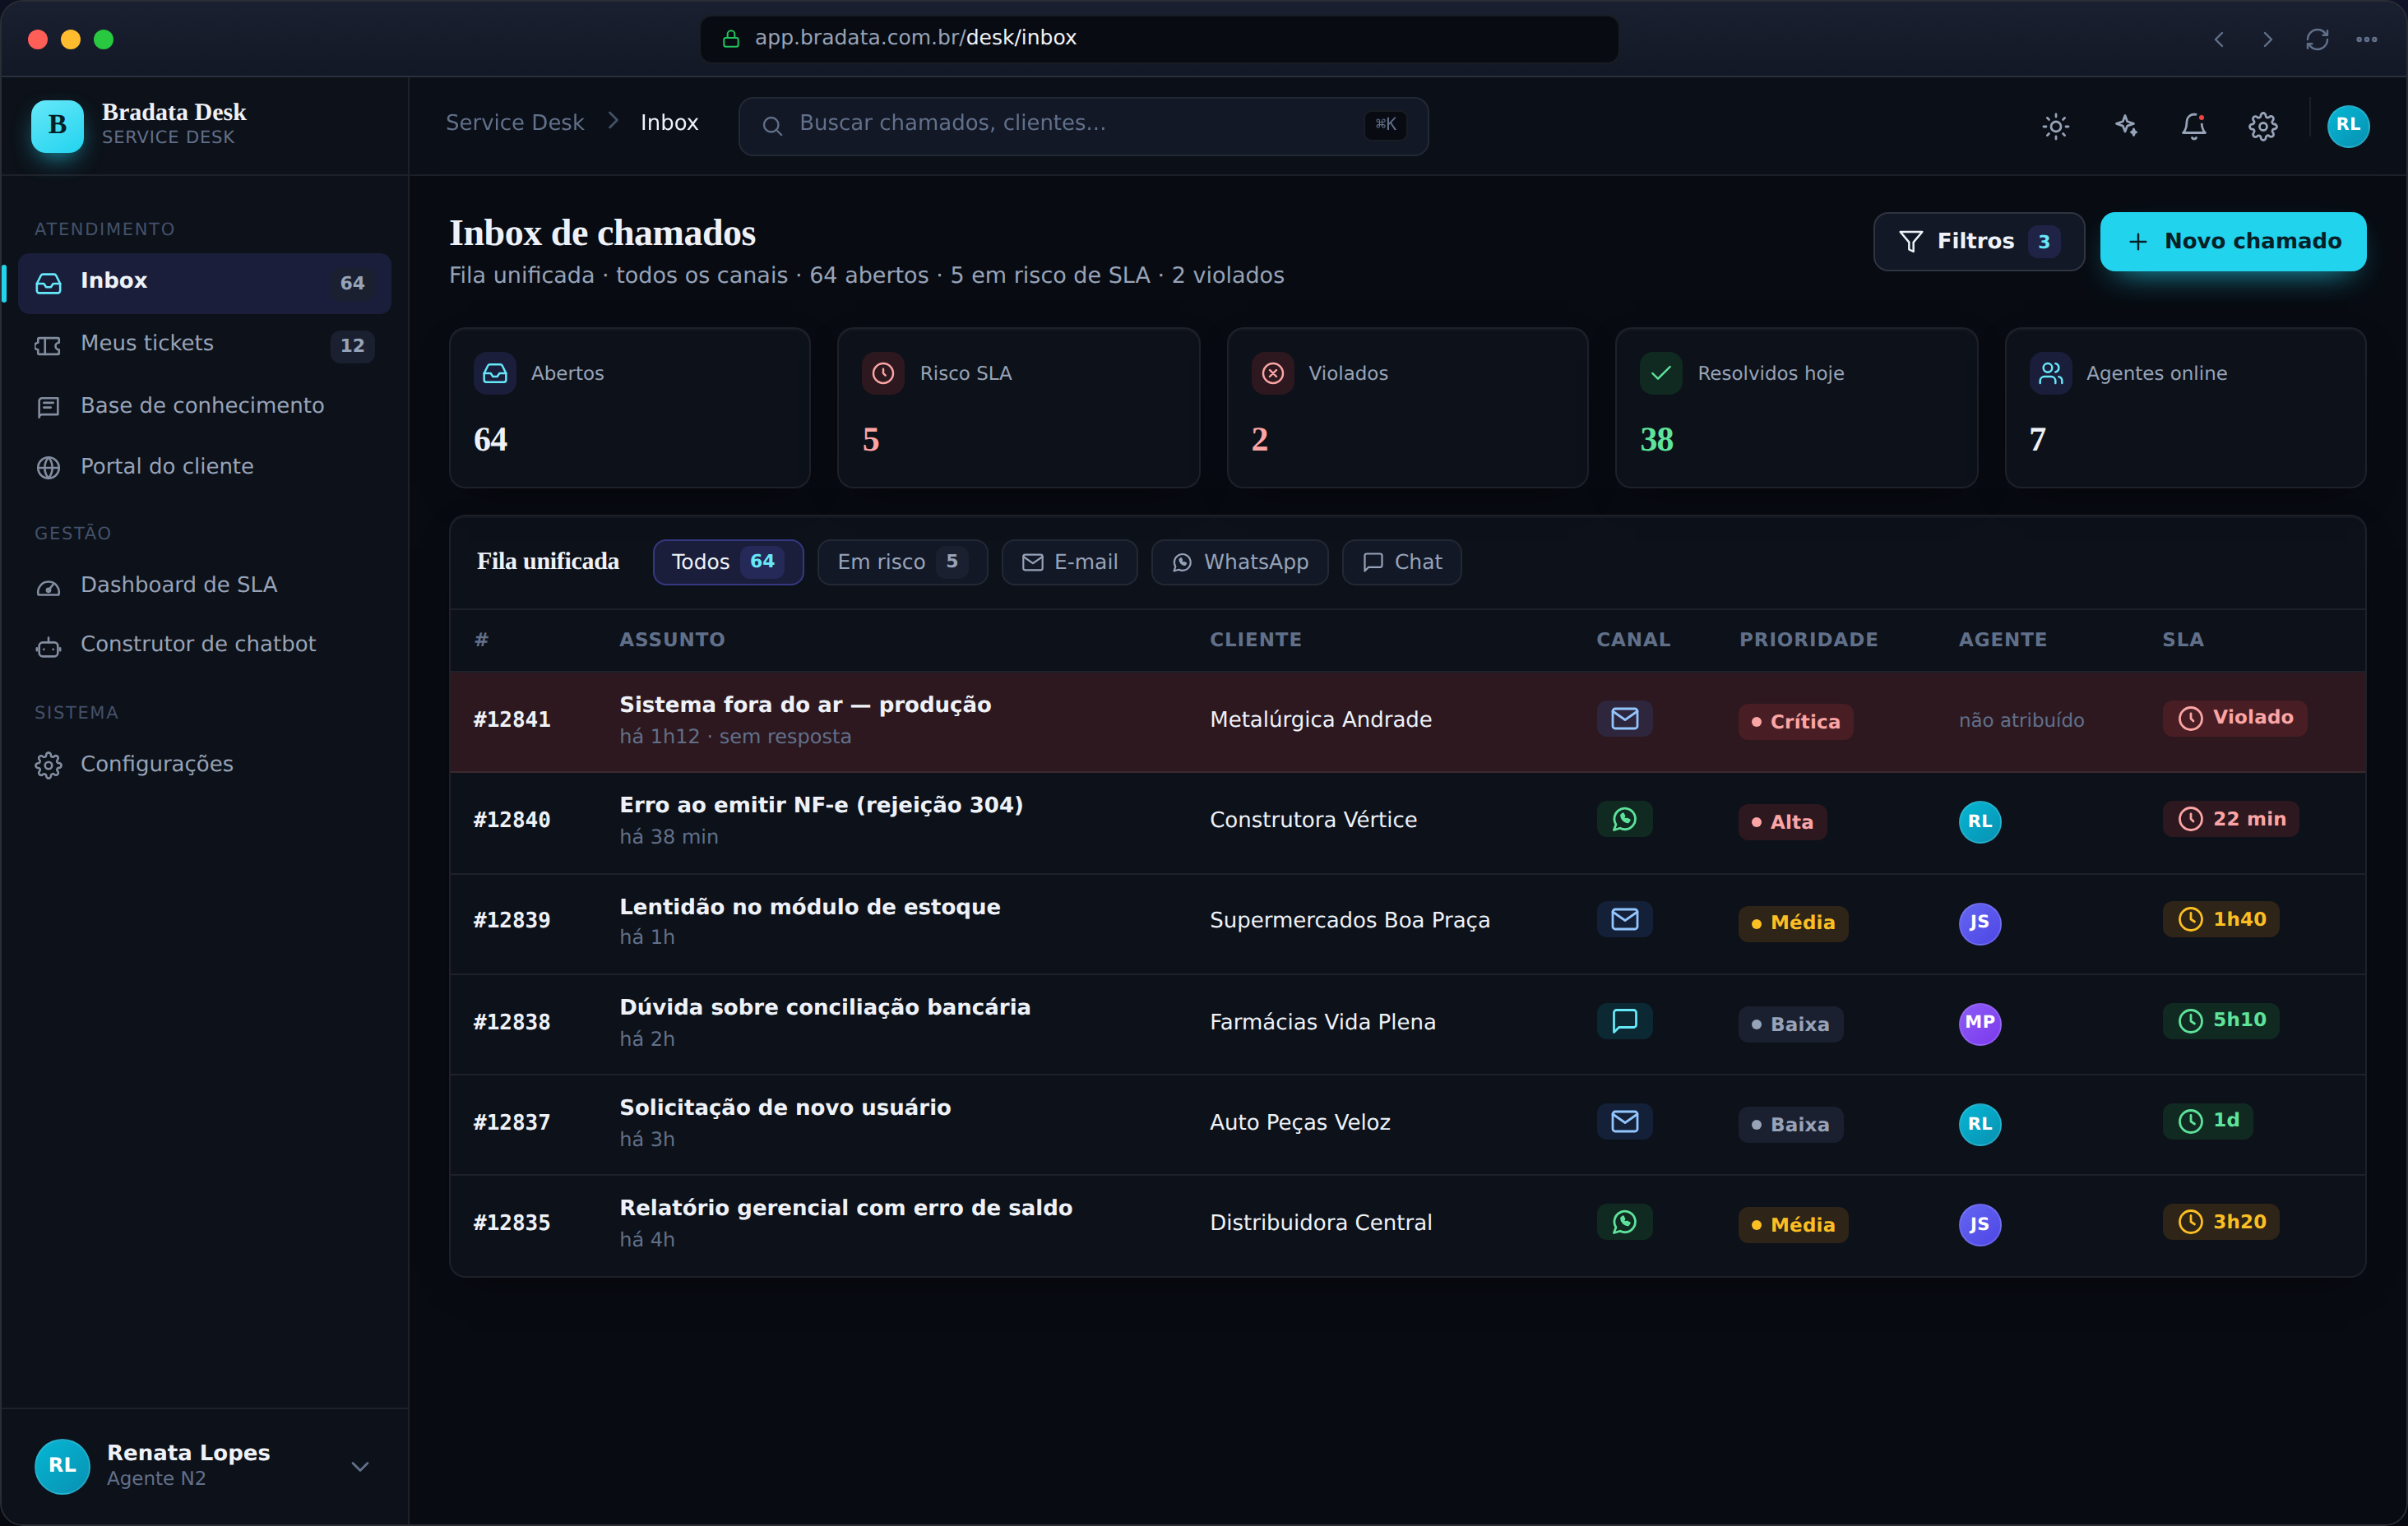2408x1526 pixels.
Task: Click the 1d SLA badge
Action: pyautogui.click(x=2207, y=1120)
